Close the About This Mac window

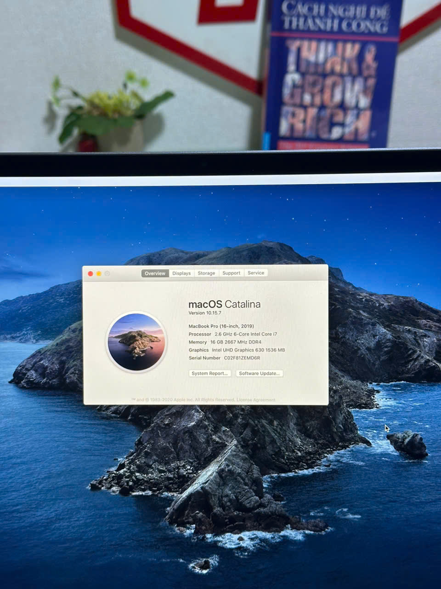[90, 274]
